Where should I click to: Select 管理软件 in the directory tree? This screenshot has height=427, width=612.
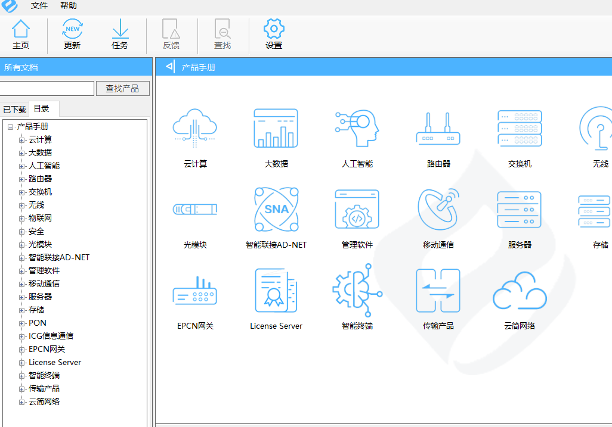[44, 270]
